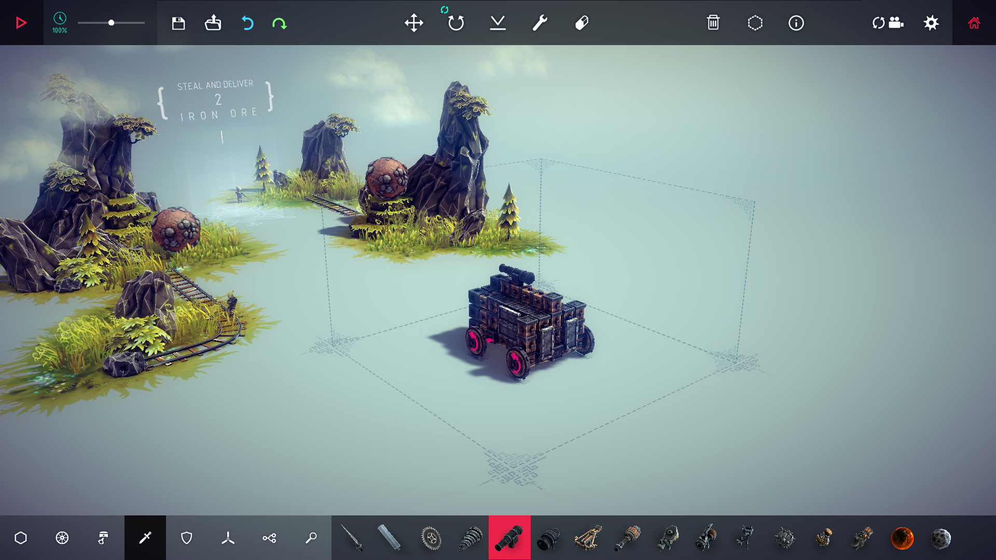The width and height of the screenshot is (996, 560).
Task: Click the cannon on top of the machine
Action: pyautogui.click(x=516, y=275)
